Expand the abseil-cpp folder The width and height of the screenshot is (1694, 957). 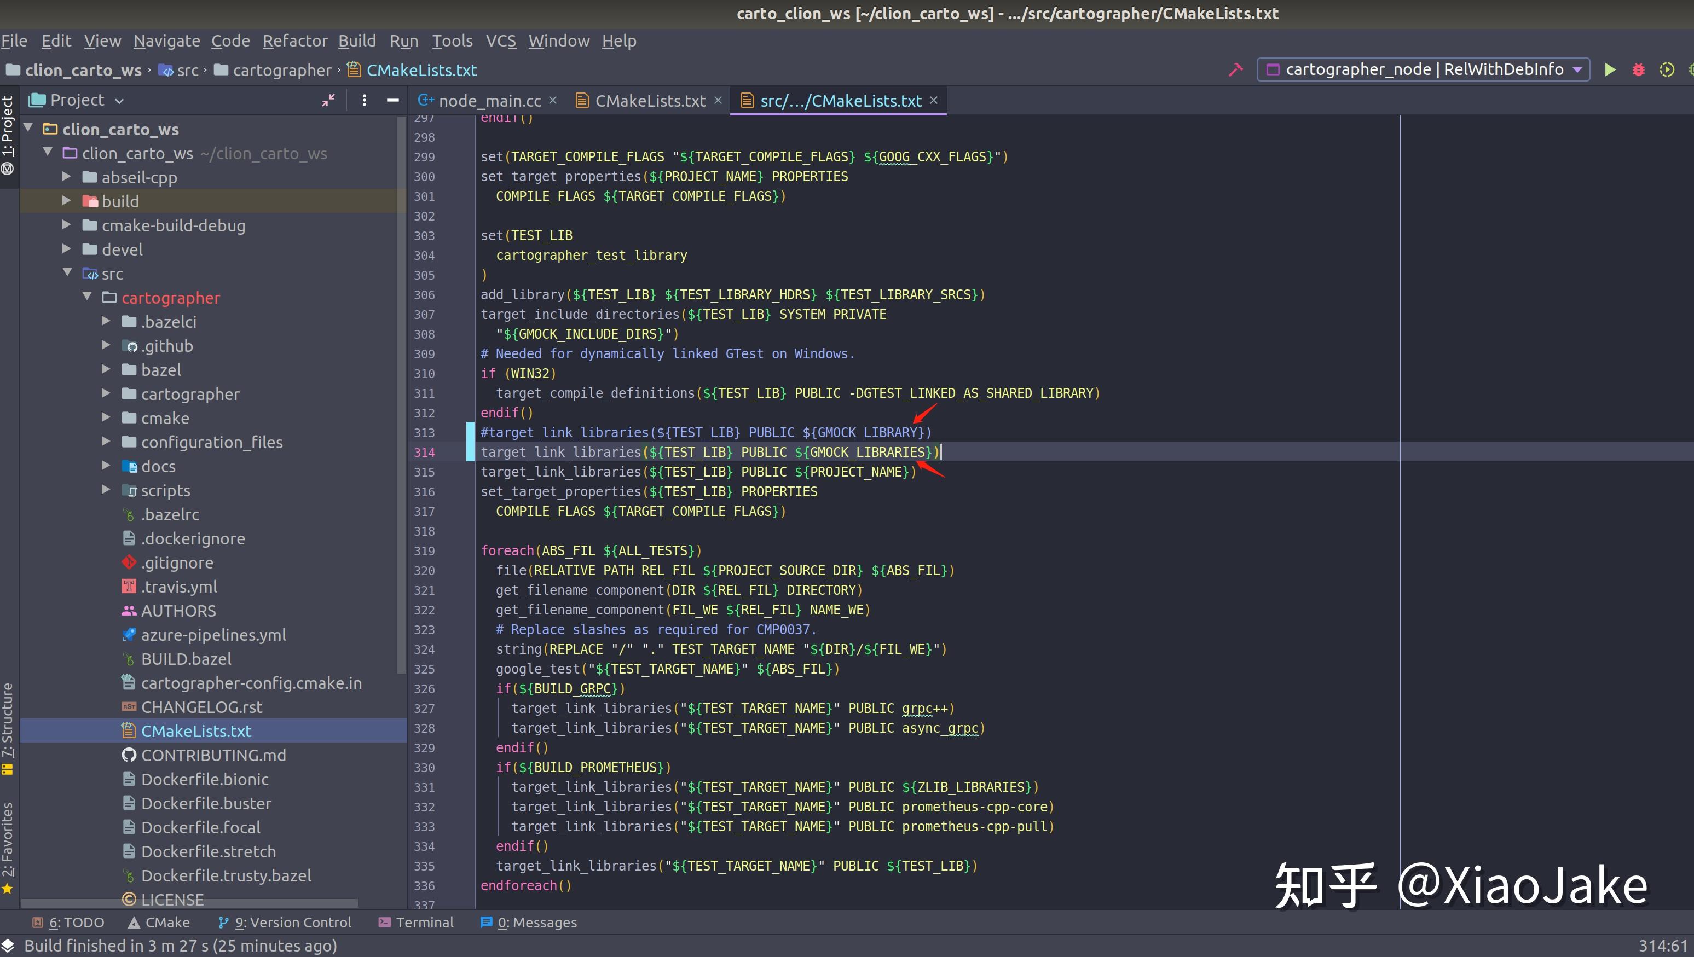[66, 177]
